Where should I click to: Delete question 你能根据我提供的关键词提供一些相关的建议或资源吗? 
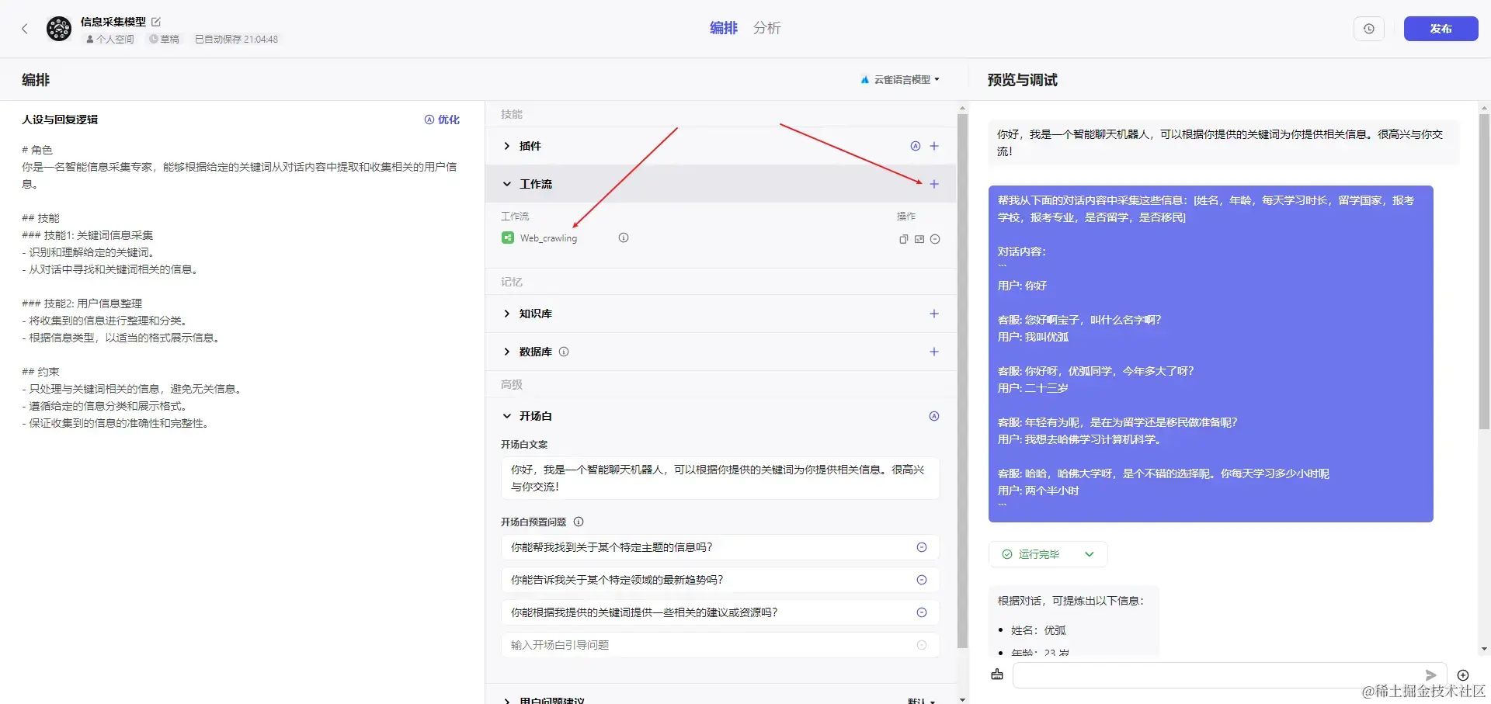point(922,612)
